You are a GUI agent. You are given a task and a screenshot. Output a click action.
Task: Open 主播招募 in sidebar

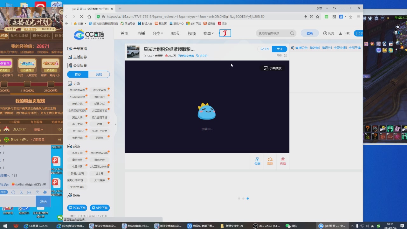[x=77, y=57]
